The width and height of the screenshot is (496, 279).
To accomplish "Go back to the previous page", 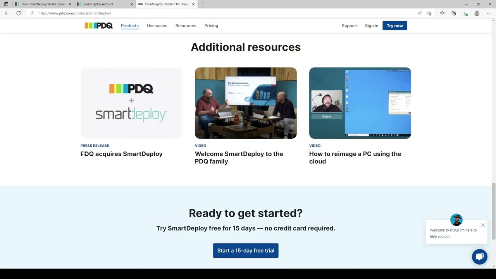I will (x=7, y=13).
